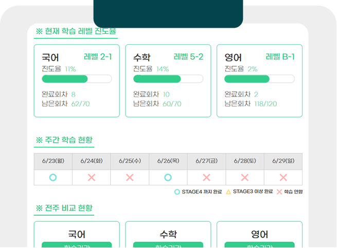Viewport: 337px width, 248px height.
Task: Click the X mark under 6/24(화)
Action: click(x=92, y=178)
